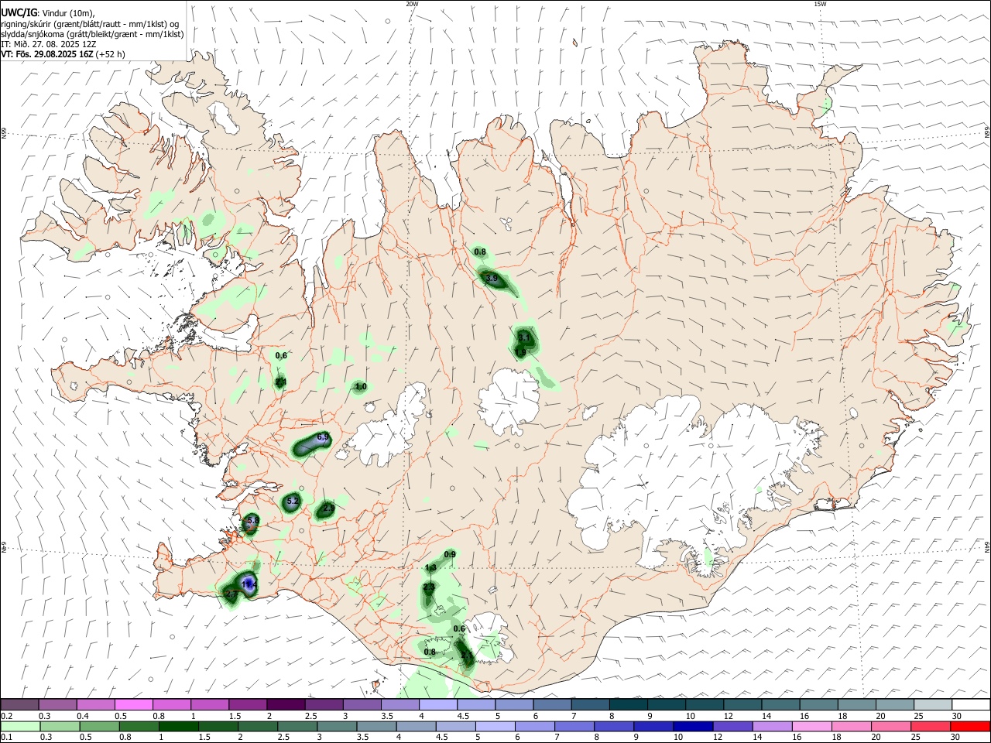Pick the dark blue 10–12 rain swatch
The width and height of the screenshot is (991, 743).
click(x=693, y=727)
